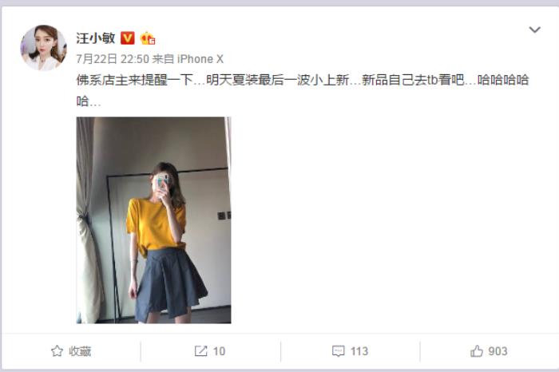Open the 7月22日 22:50 timestamp link

113,59
